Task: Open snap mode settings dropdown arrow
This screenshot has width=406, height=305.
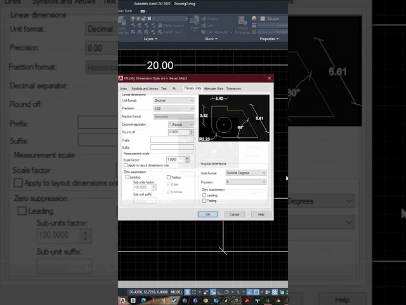Action: click(200, 292)
